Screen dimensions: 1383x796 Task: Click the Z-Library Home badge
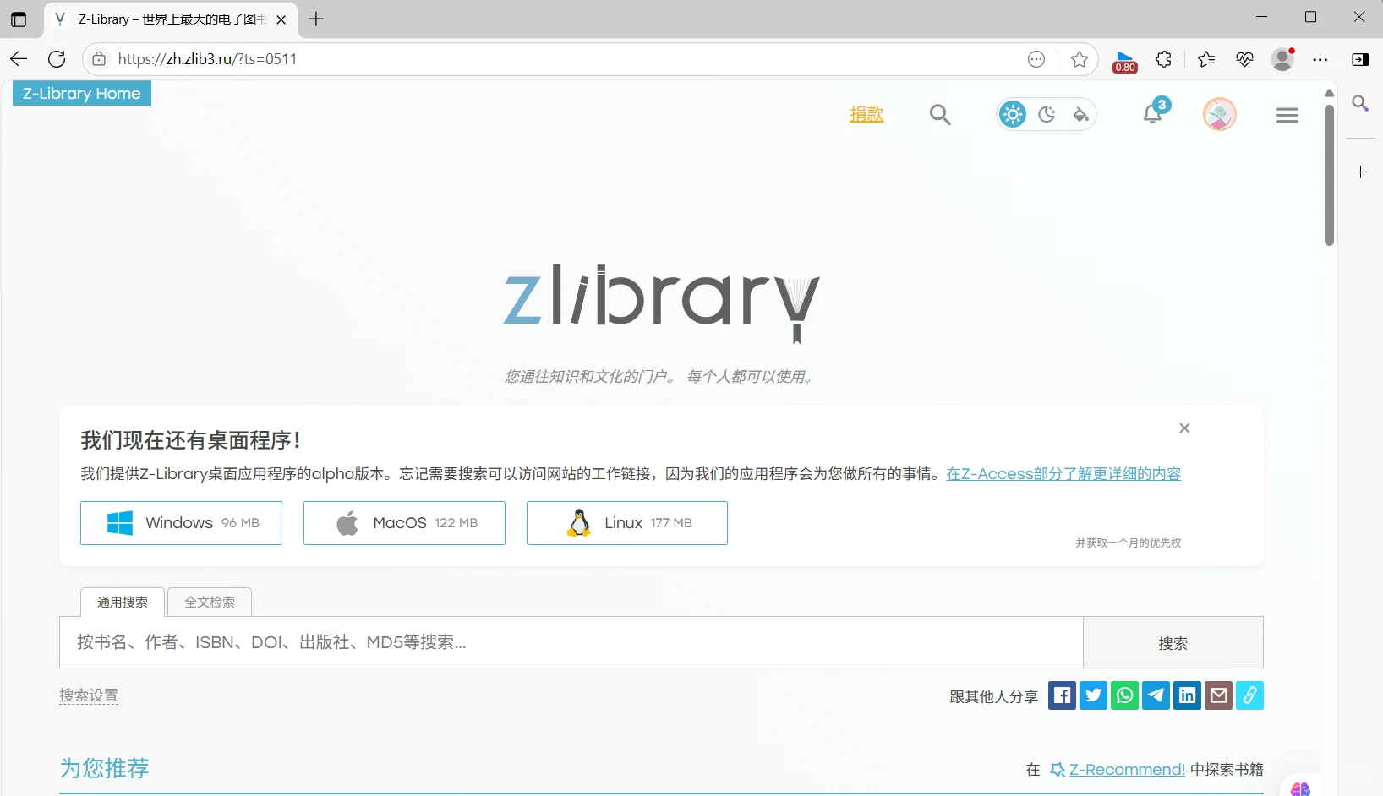(x=82, y=93)
